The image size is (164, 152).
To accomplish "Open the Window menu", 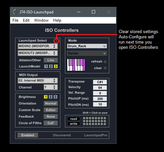I will tap(41, 20).
